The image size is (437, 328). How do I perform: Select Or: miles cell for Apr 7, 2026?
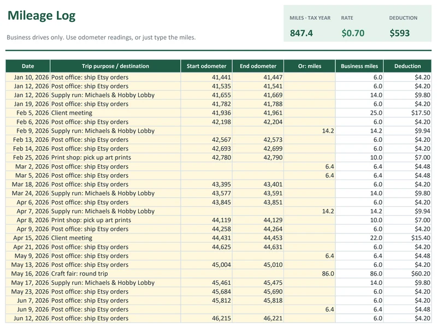point(310,211)
